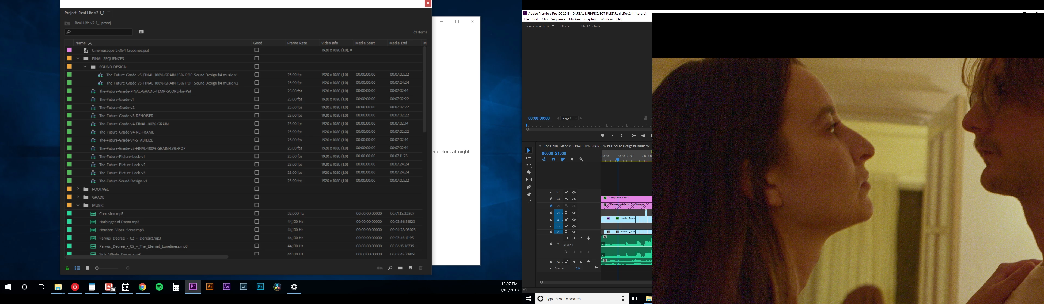Click New Bin folder icon in Project panel

tap(400, 268)
